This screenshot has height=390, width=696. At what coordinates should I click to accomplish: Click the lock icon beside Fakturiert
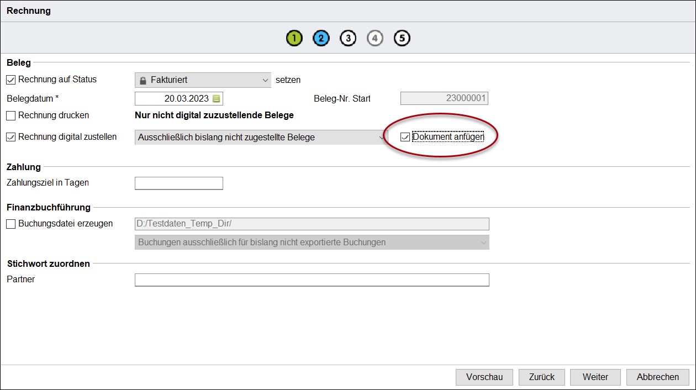(x=143, y=80)
